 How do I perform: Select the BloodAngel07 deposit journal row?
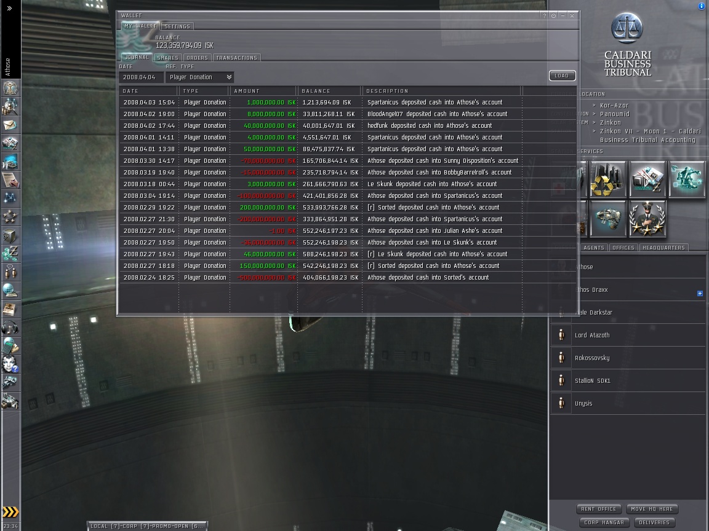coord(347,114)
